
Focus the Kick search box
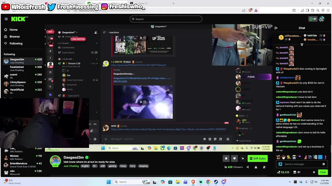pos(166,19)
